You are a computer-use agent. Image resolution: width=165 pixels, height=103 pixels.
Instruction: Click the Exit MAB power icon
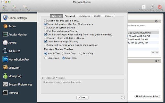tap(160, 7)
